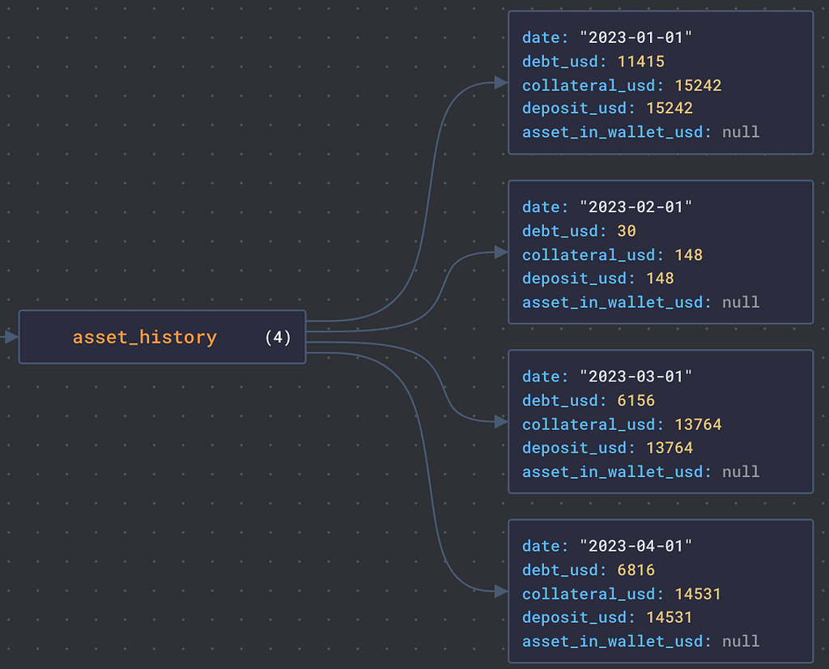Click the date "2023-02-01" value
The height and width of the screenshot is (669, 829).
click(x=636, y=207)
